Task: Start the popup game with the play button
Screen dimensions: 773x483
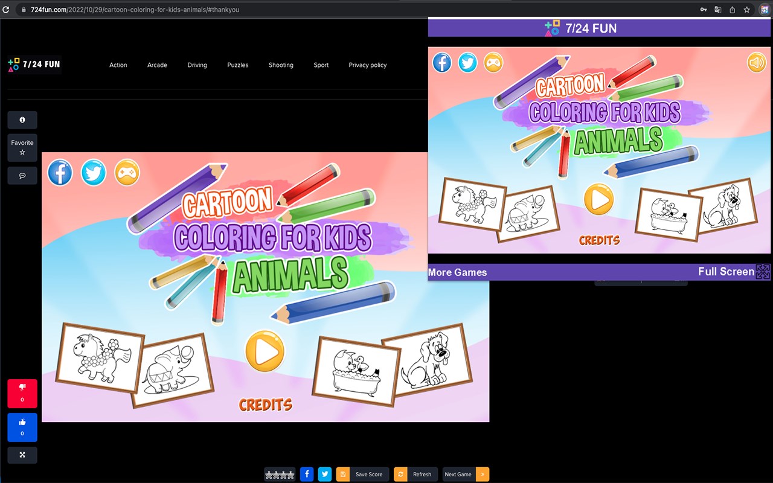Action: click(598, 199)
